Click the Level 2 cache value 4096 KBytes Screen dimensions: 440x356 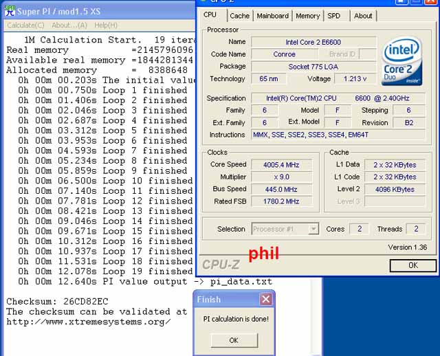click(395, 190)
